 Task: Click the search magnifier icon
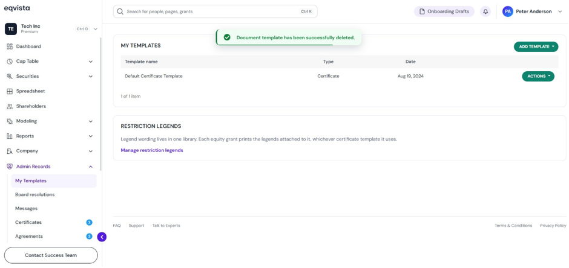coord(120,11)
